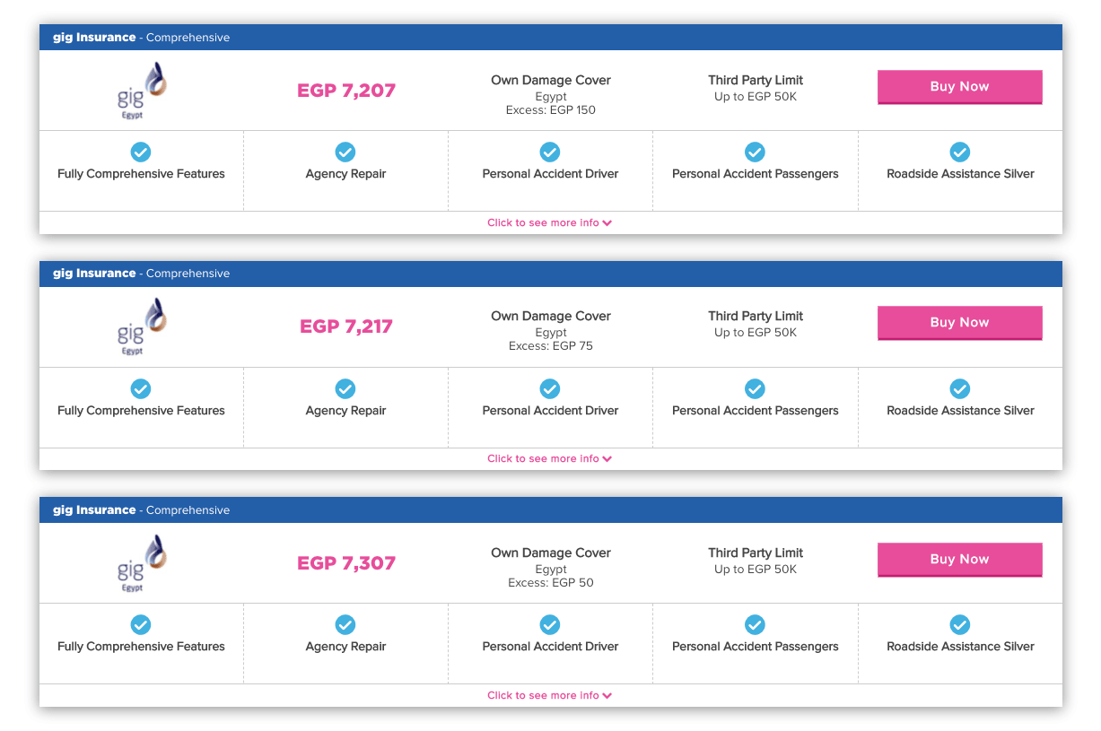Expand more info for EGP 7,207 plan
This screenshot has height=731, width=1101.
point(550,222)
